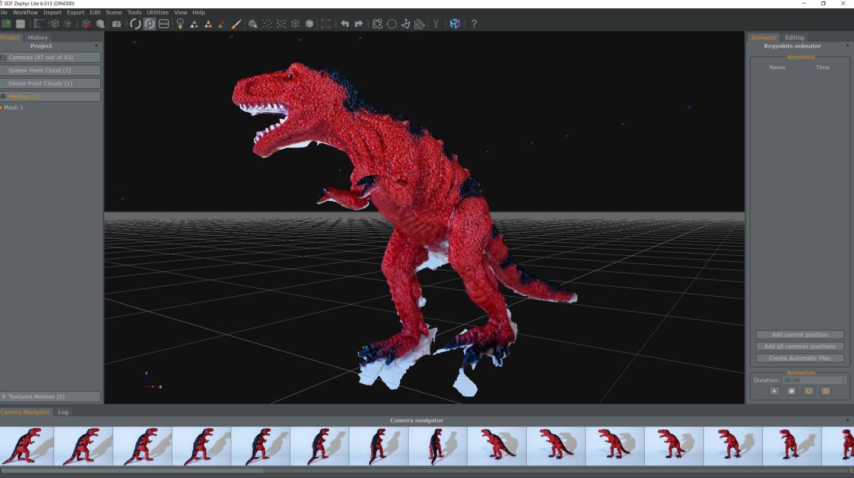Image resolution: width=854 pixels, height=478 pixels.
Task: Click the Create Automatic Plan button
Action: pos(799,358)
